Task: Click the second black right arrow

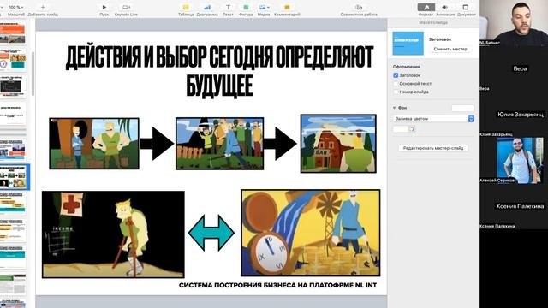Action: pos(280,144)
